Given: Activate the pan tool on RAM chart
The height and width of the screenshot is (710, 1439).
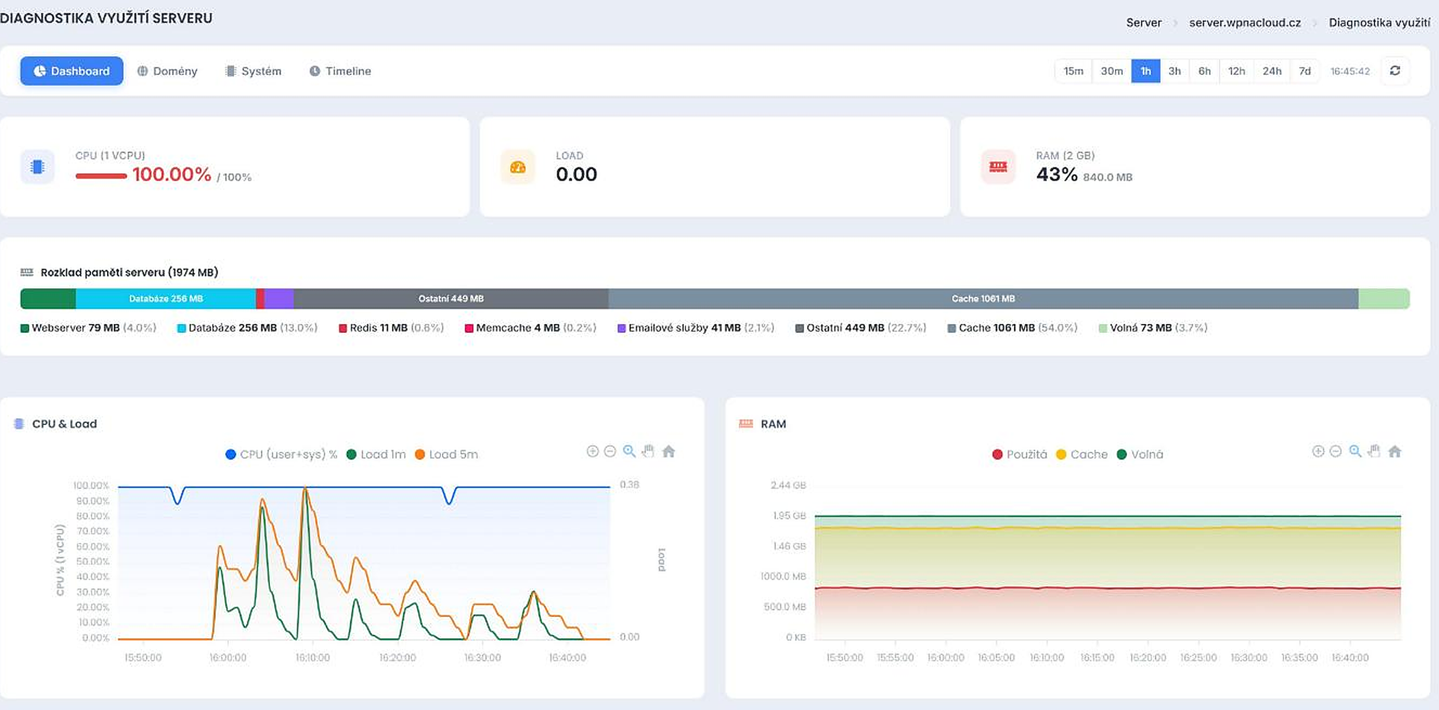Looking at the screenshot, I should click(x=1375, y=451).
